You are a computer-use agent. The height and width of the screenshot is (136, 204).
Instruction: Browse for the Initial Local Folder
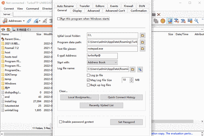pos(143,36)
